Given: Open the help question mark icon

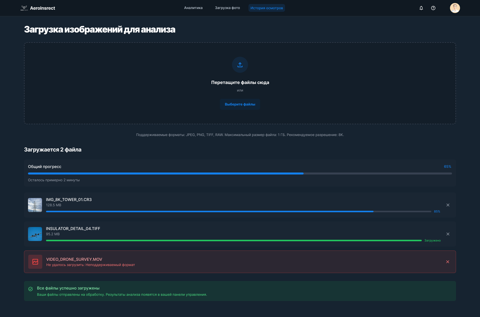Looking at the screenshot, I should [x=433, y=8].
